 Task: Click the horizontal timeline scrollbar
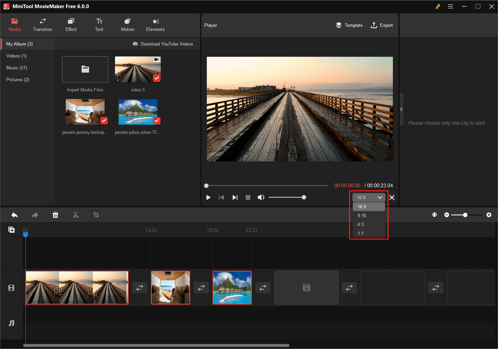156,345
